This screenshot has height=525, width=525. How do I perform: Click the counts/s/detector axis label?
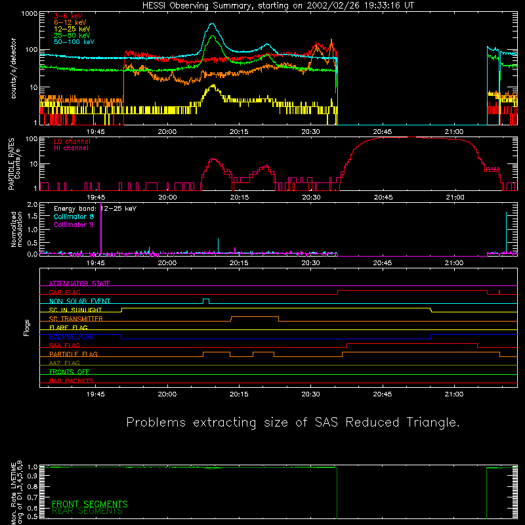(14, 68)
